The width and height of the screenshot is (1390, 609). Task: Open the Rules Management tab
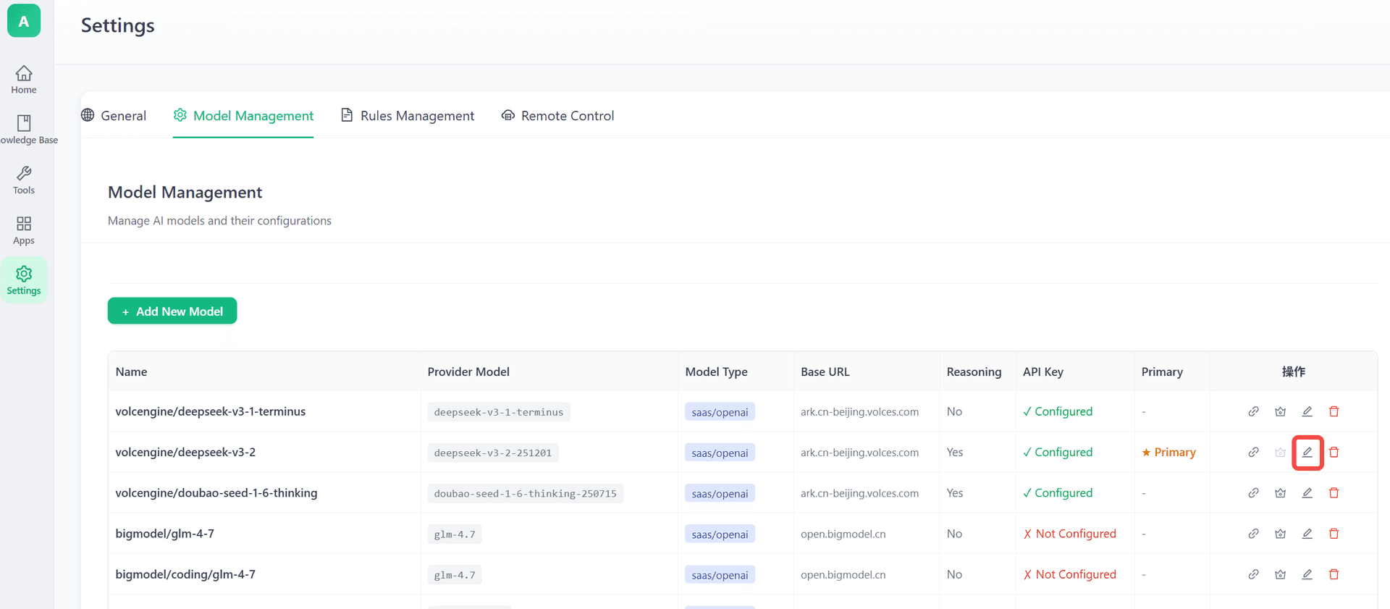point(408,116)
